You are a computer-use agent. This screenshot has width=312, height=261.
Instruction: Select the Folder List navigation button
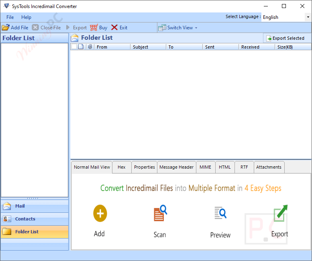[x=35, y=232]
